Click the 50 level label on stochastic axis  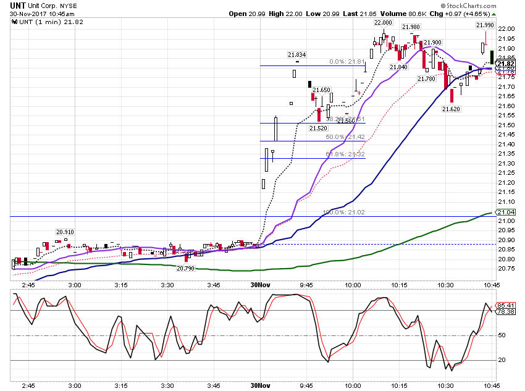502,335
